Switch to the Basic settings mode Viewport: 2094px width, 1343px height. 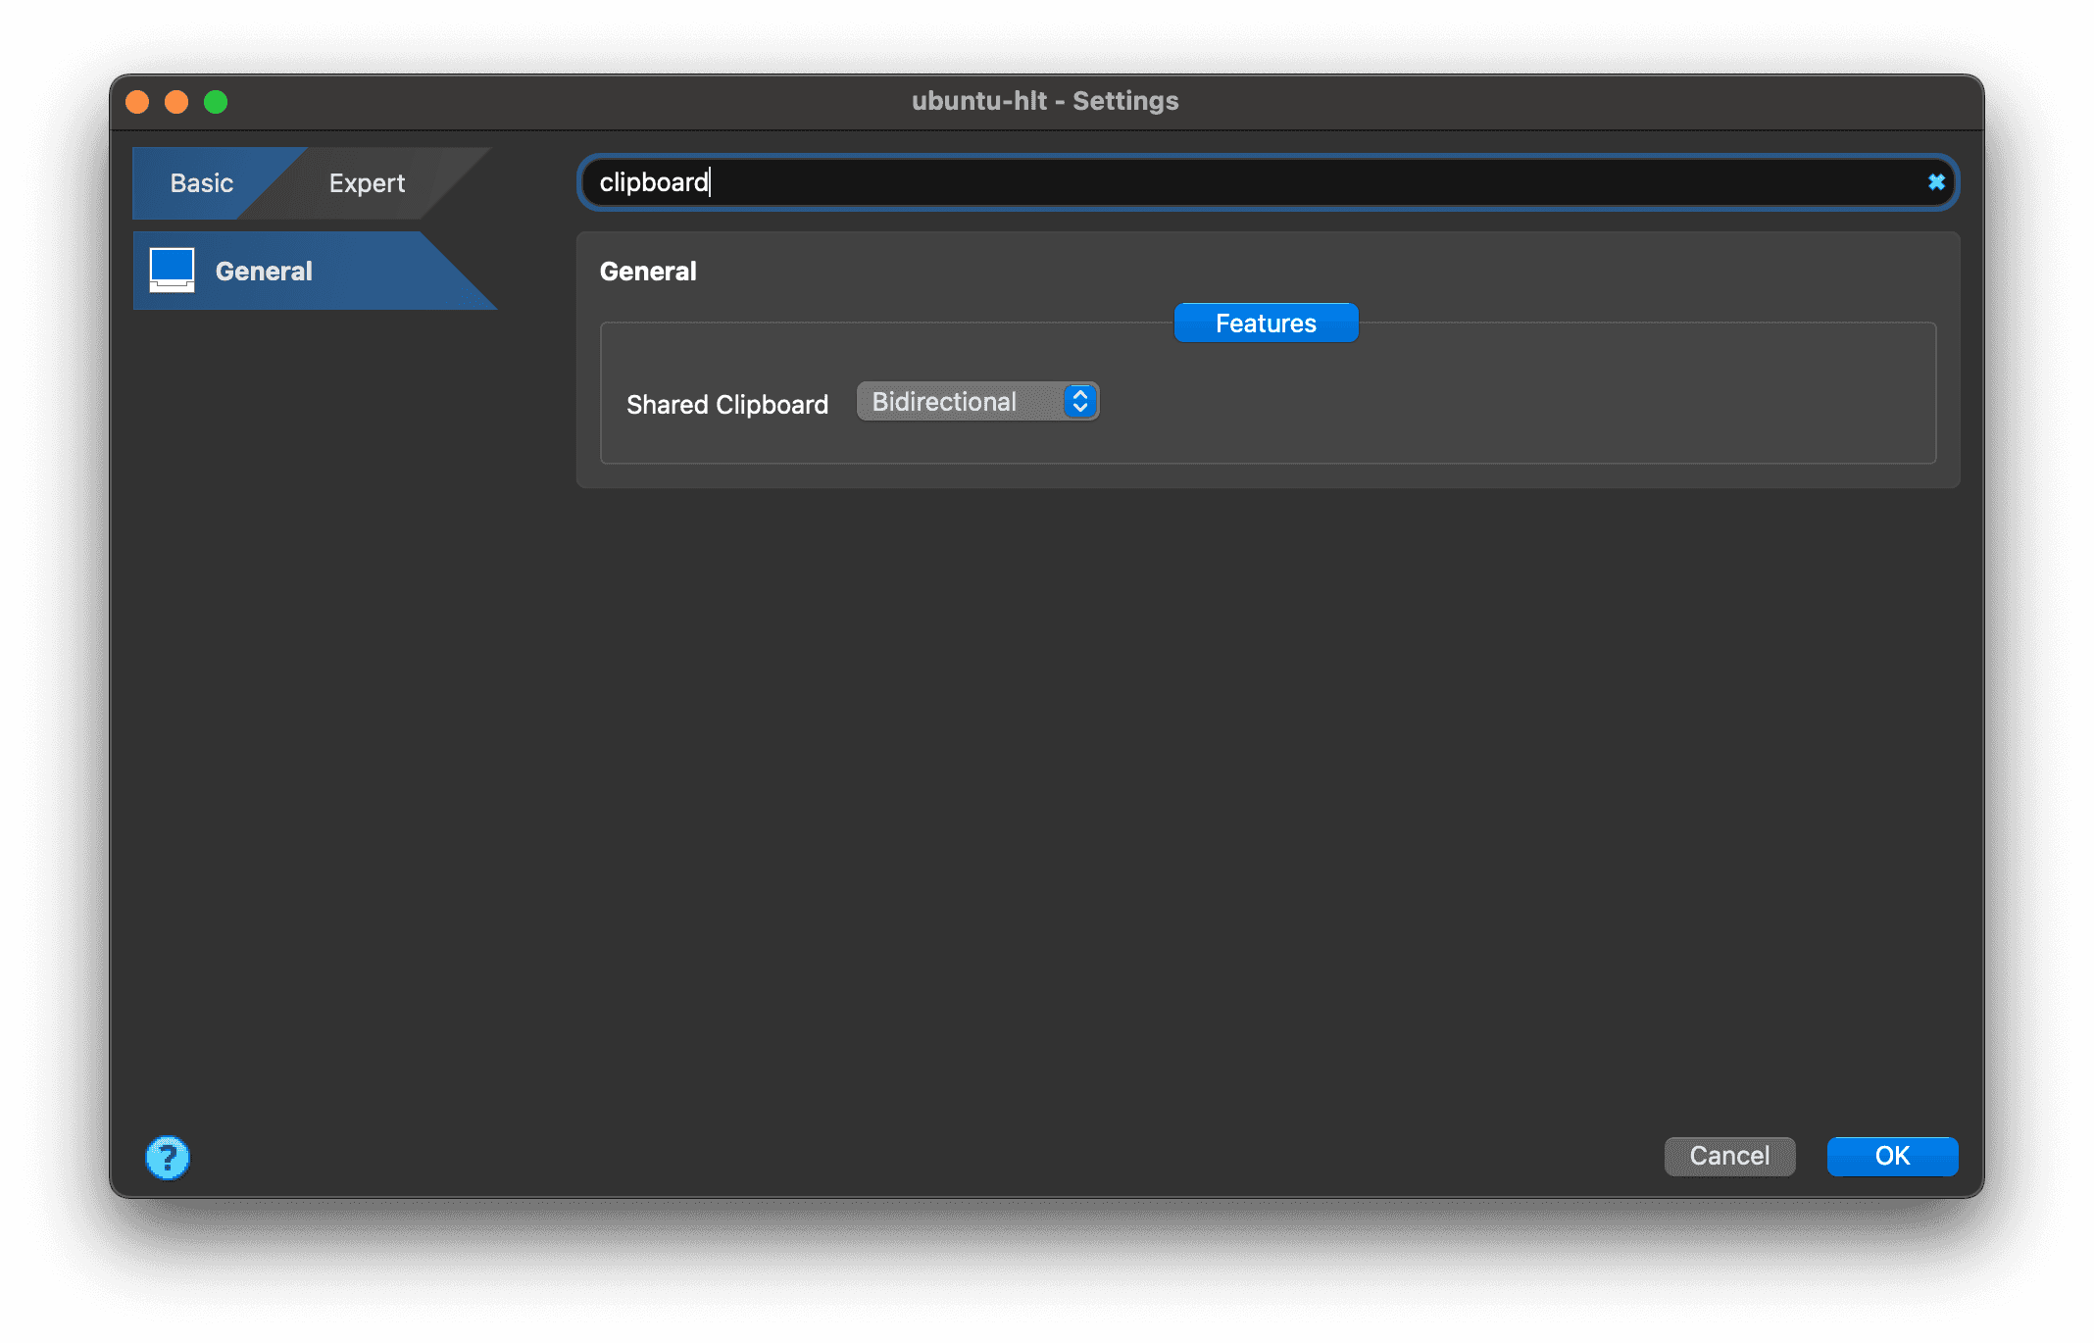coord(202,183)
